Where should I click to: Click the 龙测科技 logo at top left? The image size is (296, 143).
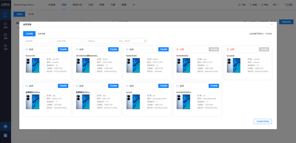pos(5,4)
